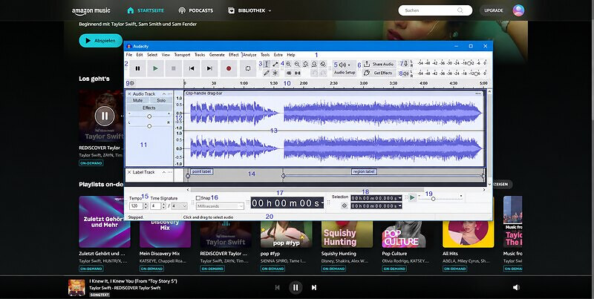The image size is (594, 299).
Task: Open Podcasts tab in Amazon Music
Action: [x=196, y=10]
